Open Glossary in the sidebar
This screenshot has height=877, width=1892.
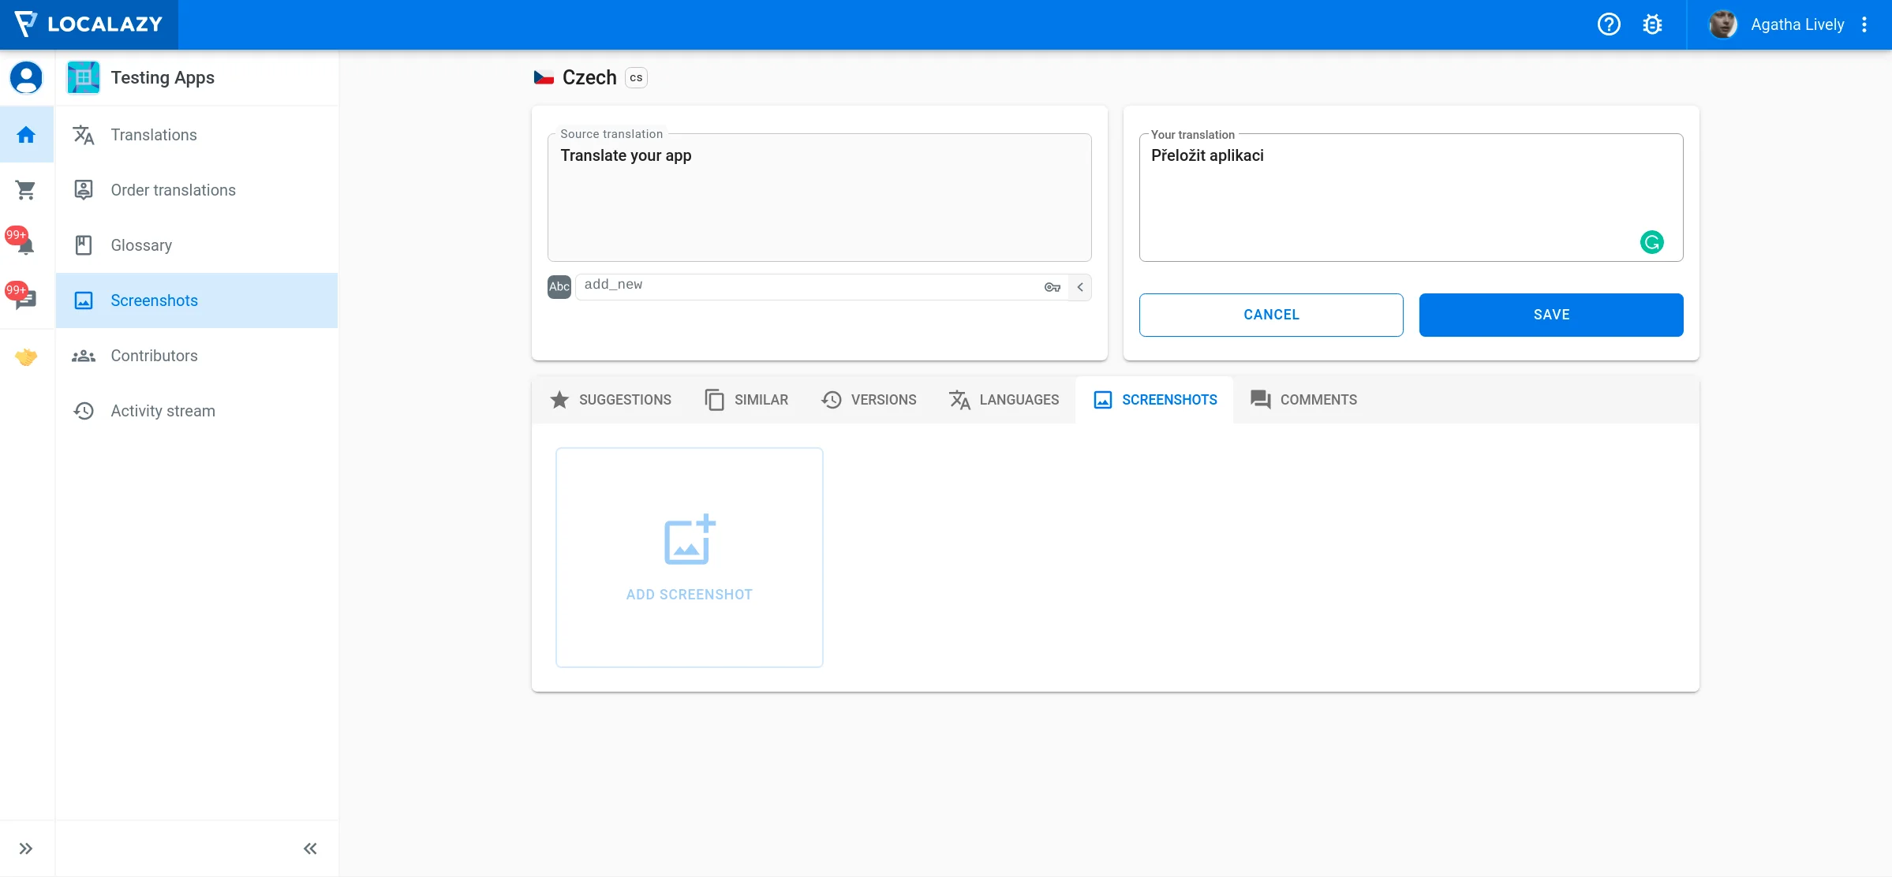(141, 245)
